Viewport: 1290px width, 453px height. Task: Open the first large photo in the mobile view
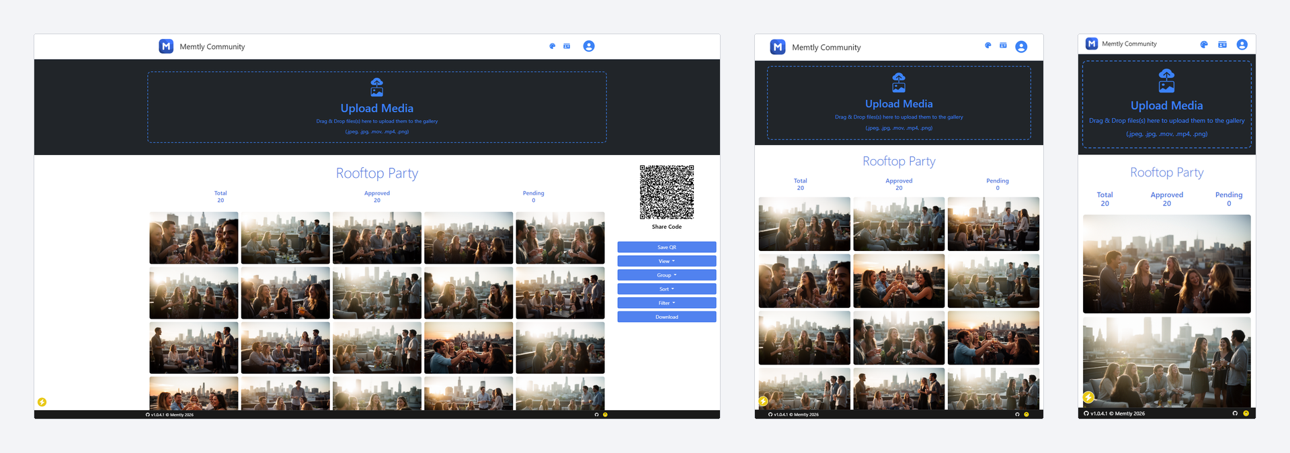coord(1167,264)
